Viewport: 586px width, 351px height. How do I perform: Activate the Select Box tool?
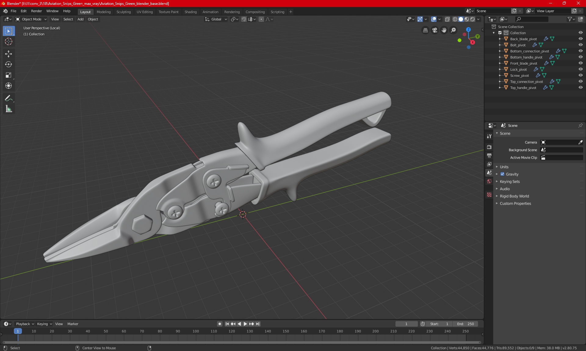point(9,31)
